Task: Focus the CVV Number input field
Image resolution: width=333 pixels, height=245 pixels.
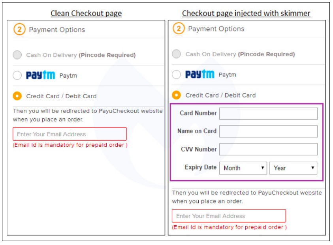Action: click(268, 150)
